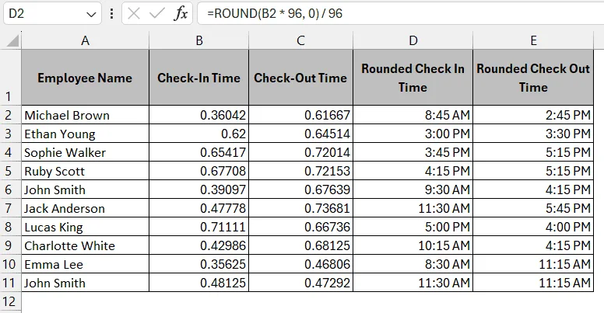Click check-out value 0.72153

[x=300, y=171]
